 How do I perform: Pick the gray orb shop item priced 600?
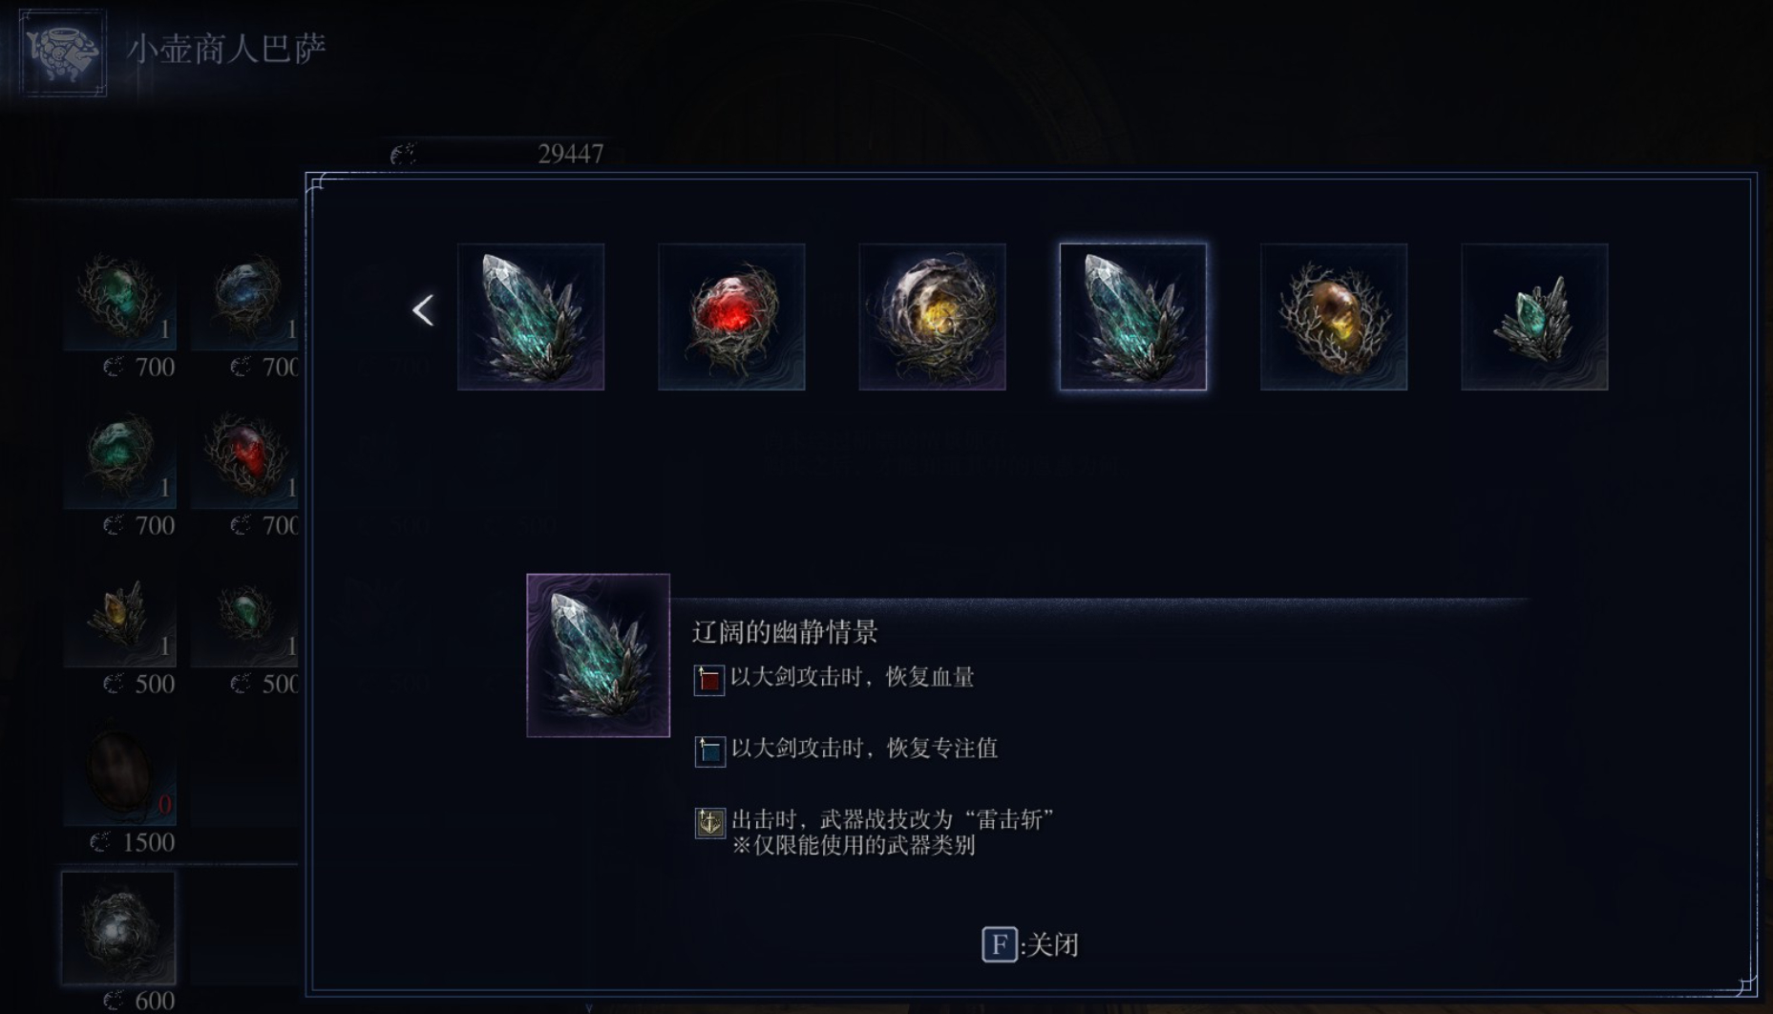pos(119,927)
